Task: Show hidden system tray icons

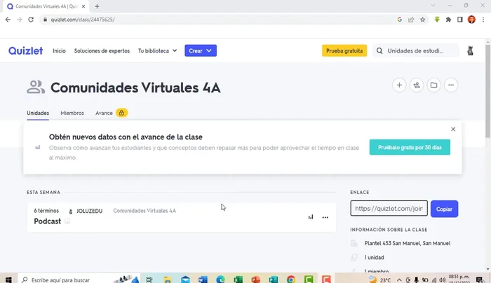Action: 399,280
